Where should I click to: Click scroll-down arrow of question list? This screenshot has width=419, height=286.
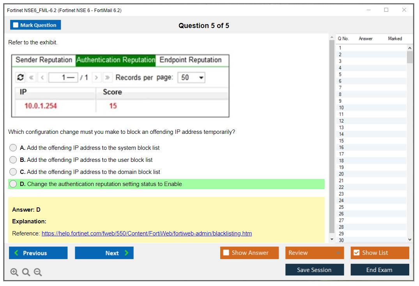coord(410,240)
